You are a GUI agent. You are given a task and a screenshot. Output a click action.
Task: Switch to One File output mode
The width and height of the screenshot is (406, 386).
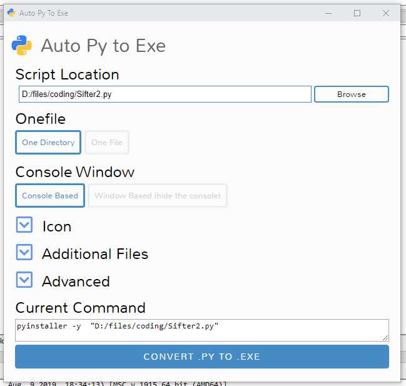pyautogui.click(x=107, y=143)
